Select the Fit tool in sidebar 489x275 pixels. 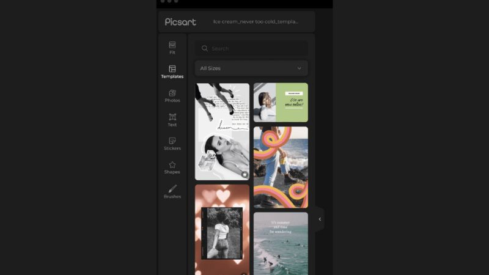pos(172,48)
